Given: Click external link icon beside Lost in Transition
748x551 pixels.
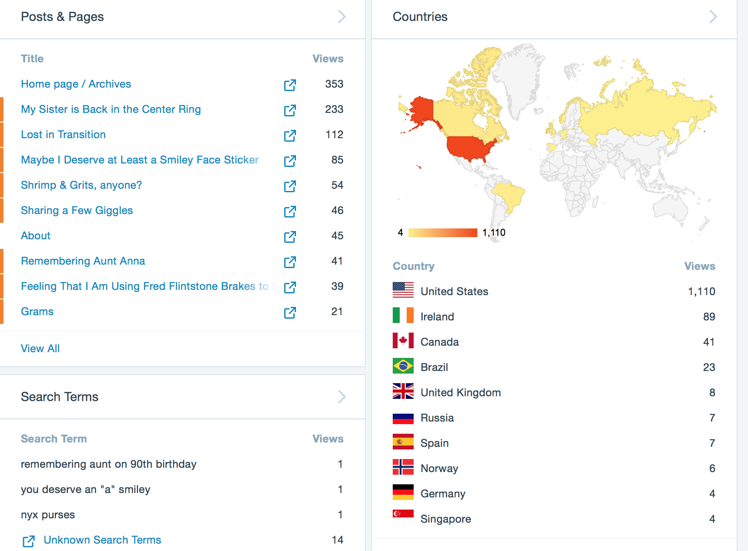Looking at the screenshot, I should (290, 136).
